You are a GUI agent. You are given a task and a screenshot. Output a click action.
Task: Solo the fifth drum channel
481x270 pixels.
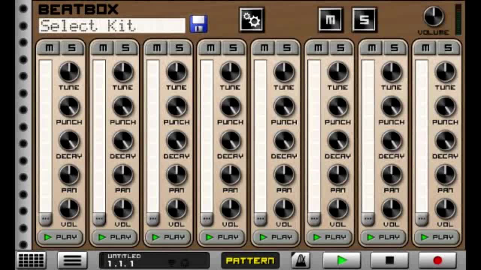click(x=287, y=48)
